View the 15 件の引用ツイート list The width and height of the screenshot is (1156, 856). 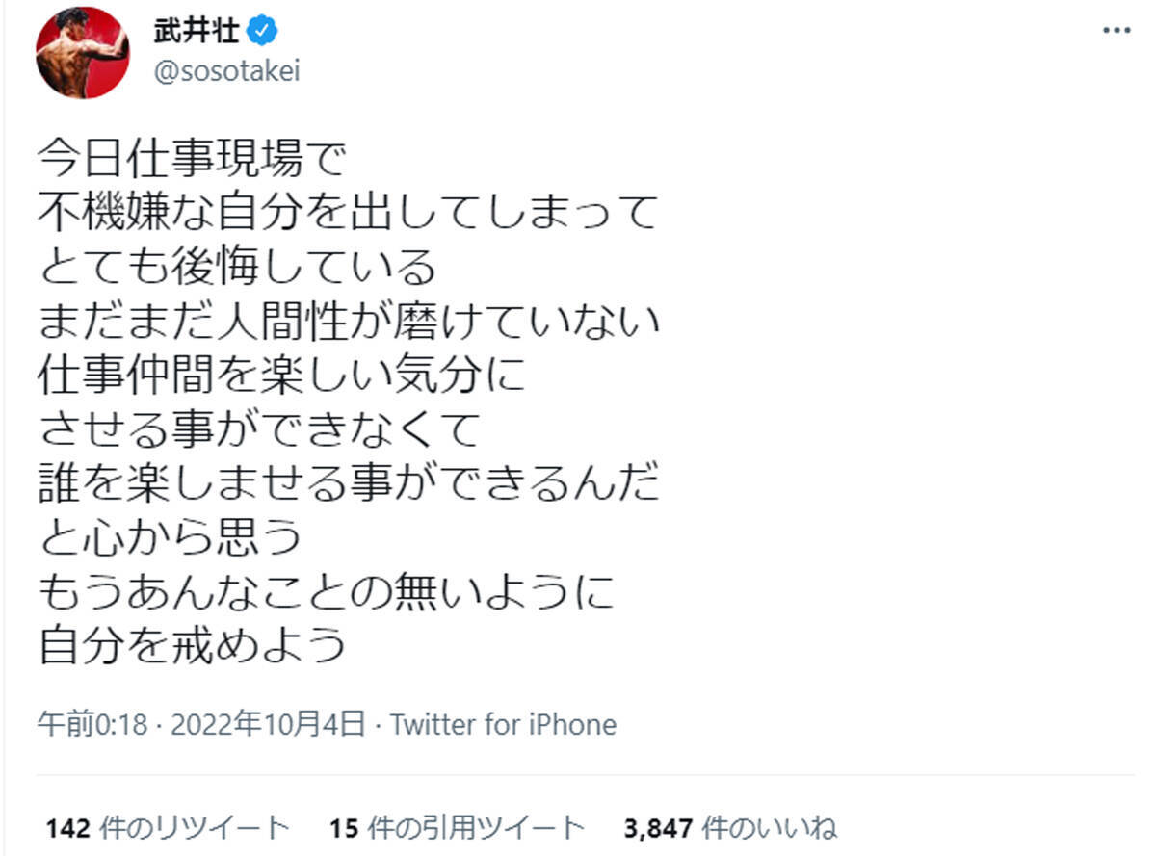[457, 827]
